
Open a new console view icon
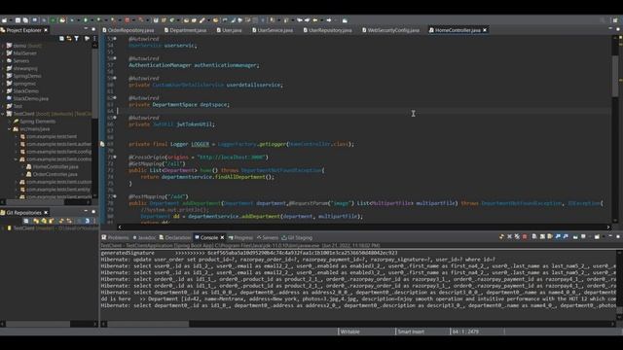point(597,237)
